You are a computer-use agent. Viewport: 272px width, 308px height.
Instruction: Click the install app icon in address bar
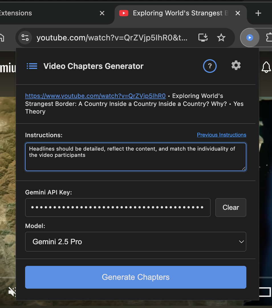(203, 38)
